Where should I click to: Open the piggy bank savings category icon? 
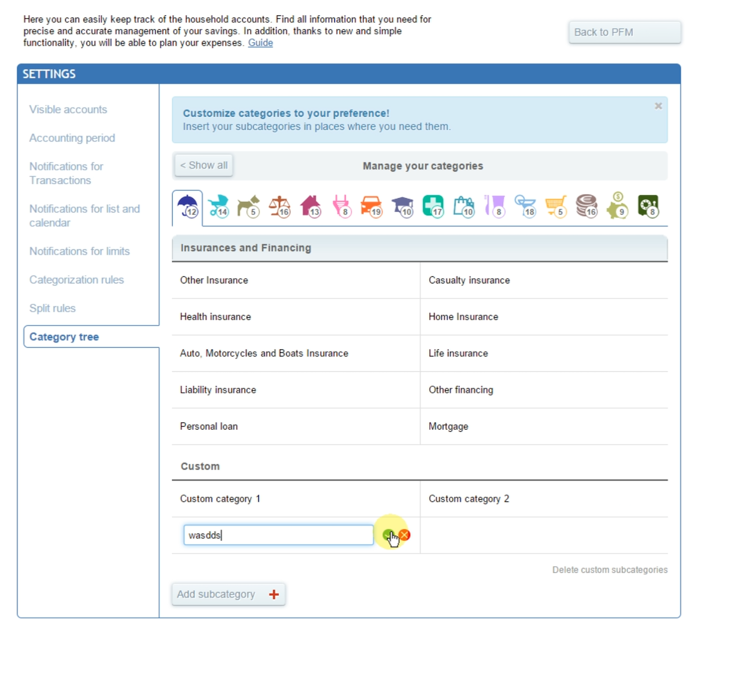[617, 206]
